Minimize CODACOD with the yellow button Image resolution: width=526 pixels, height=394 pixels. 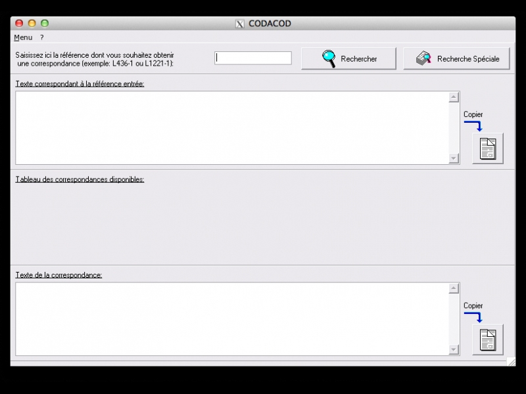click(32, 24)
